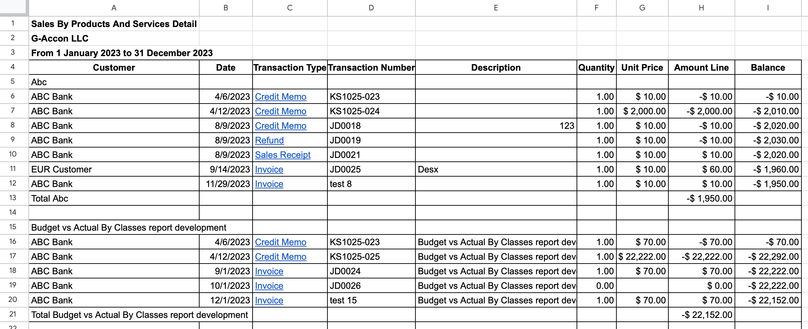This screenshot has width=808, height=329.
Task: Select column I header
Action: coord(768,8)
